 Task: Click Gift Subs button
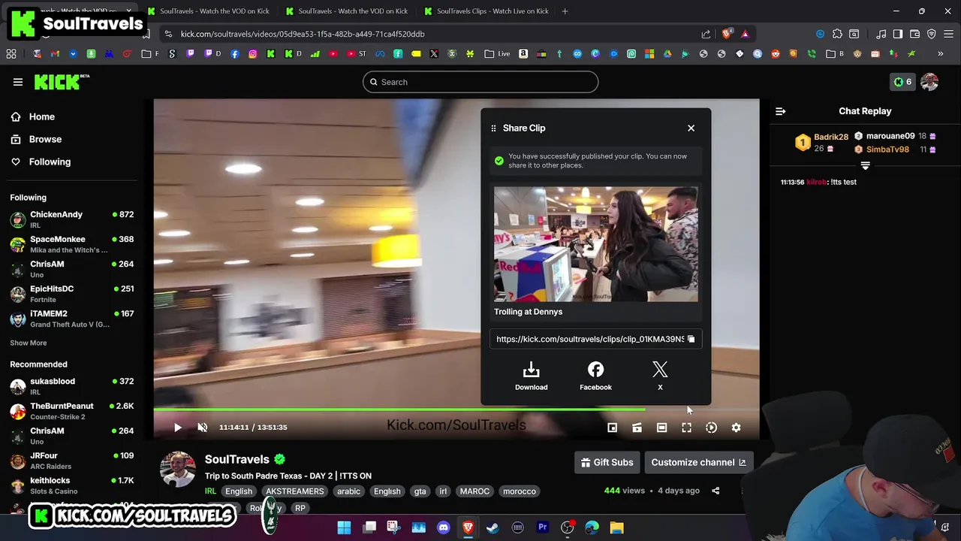pyautogui.click(x=607, y=462)
